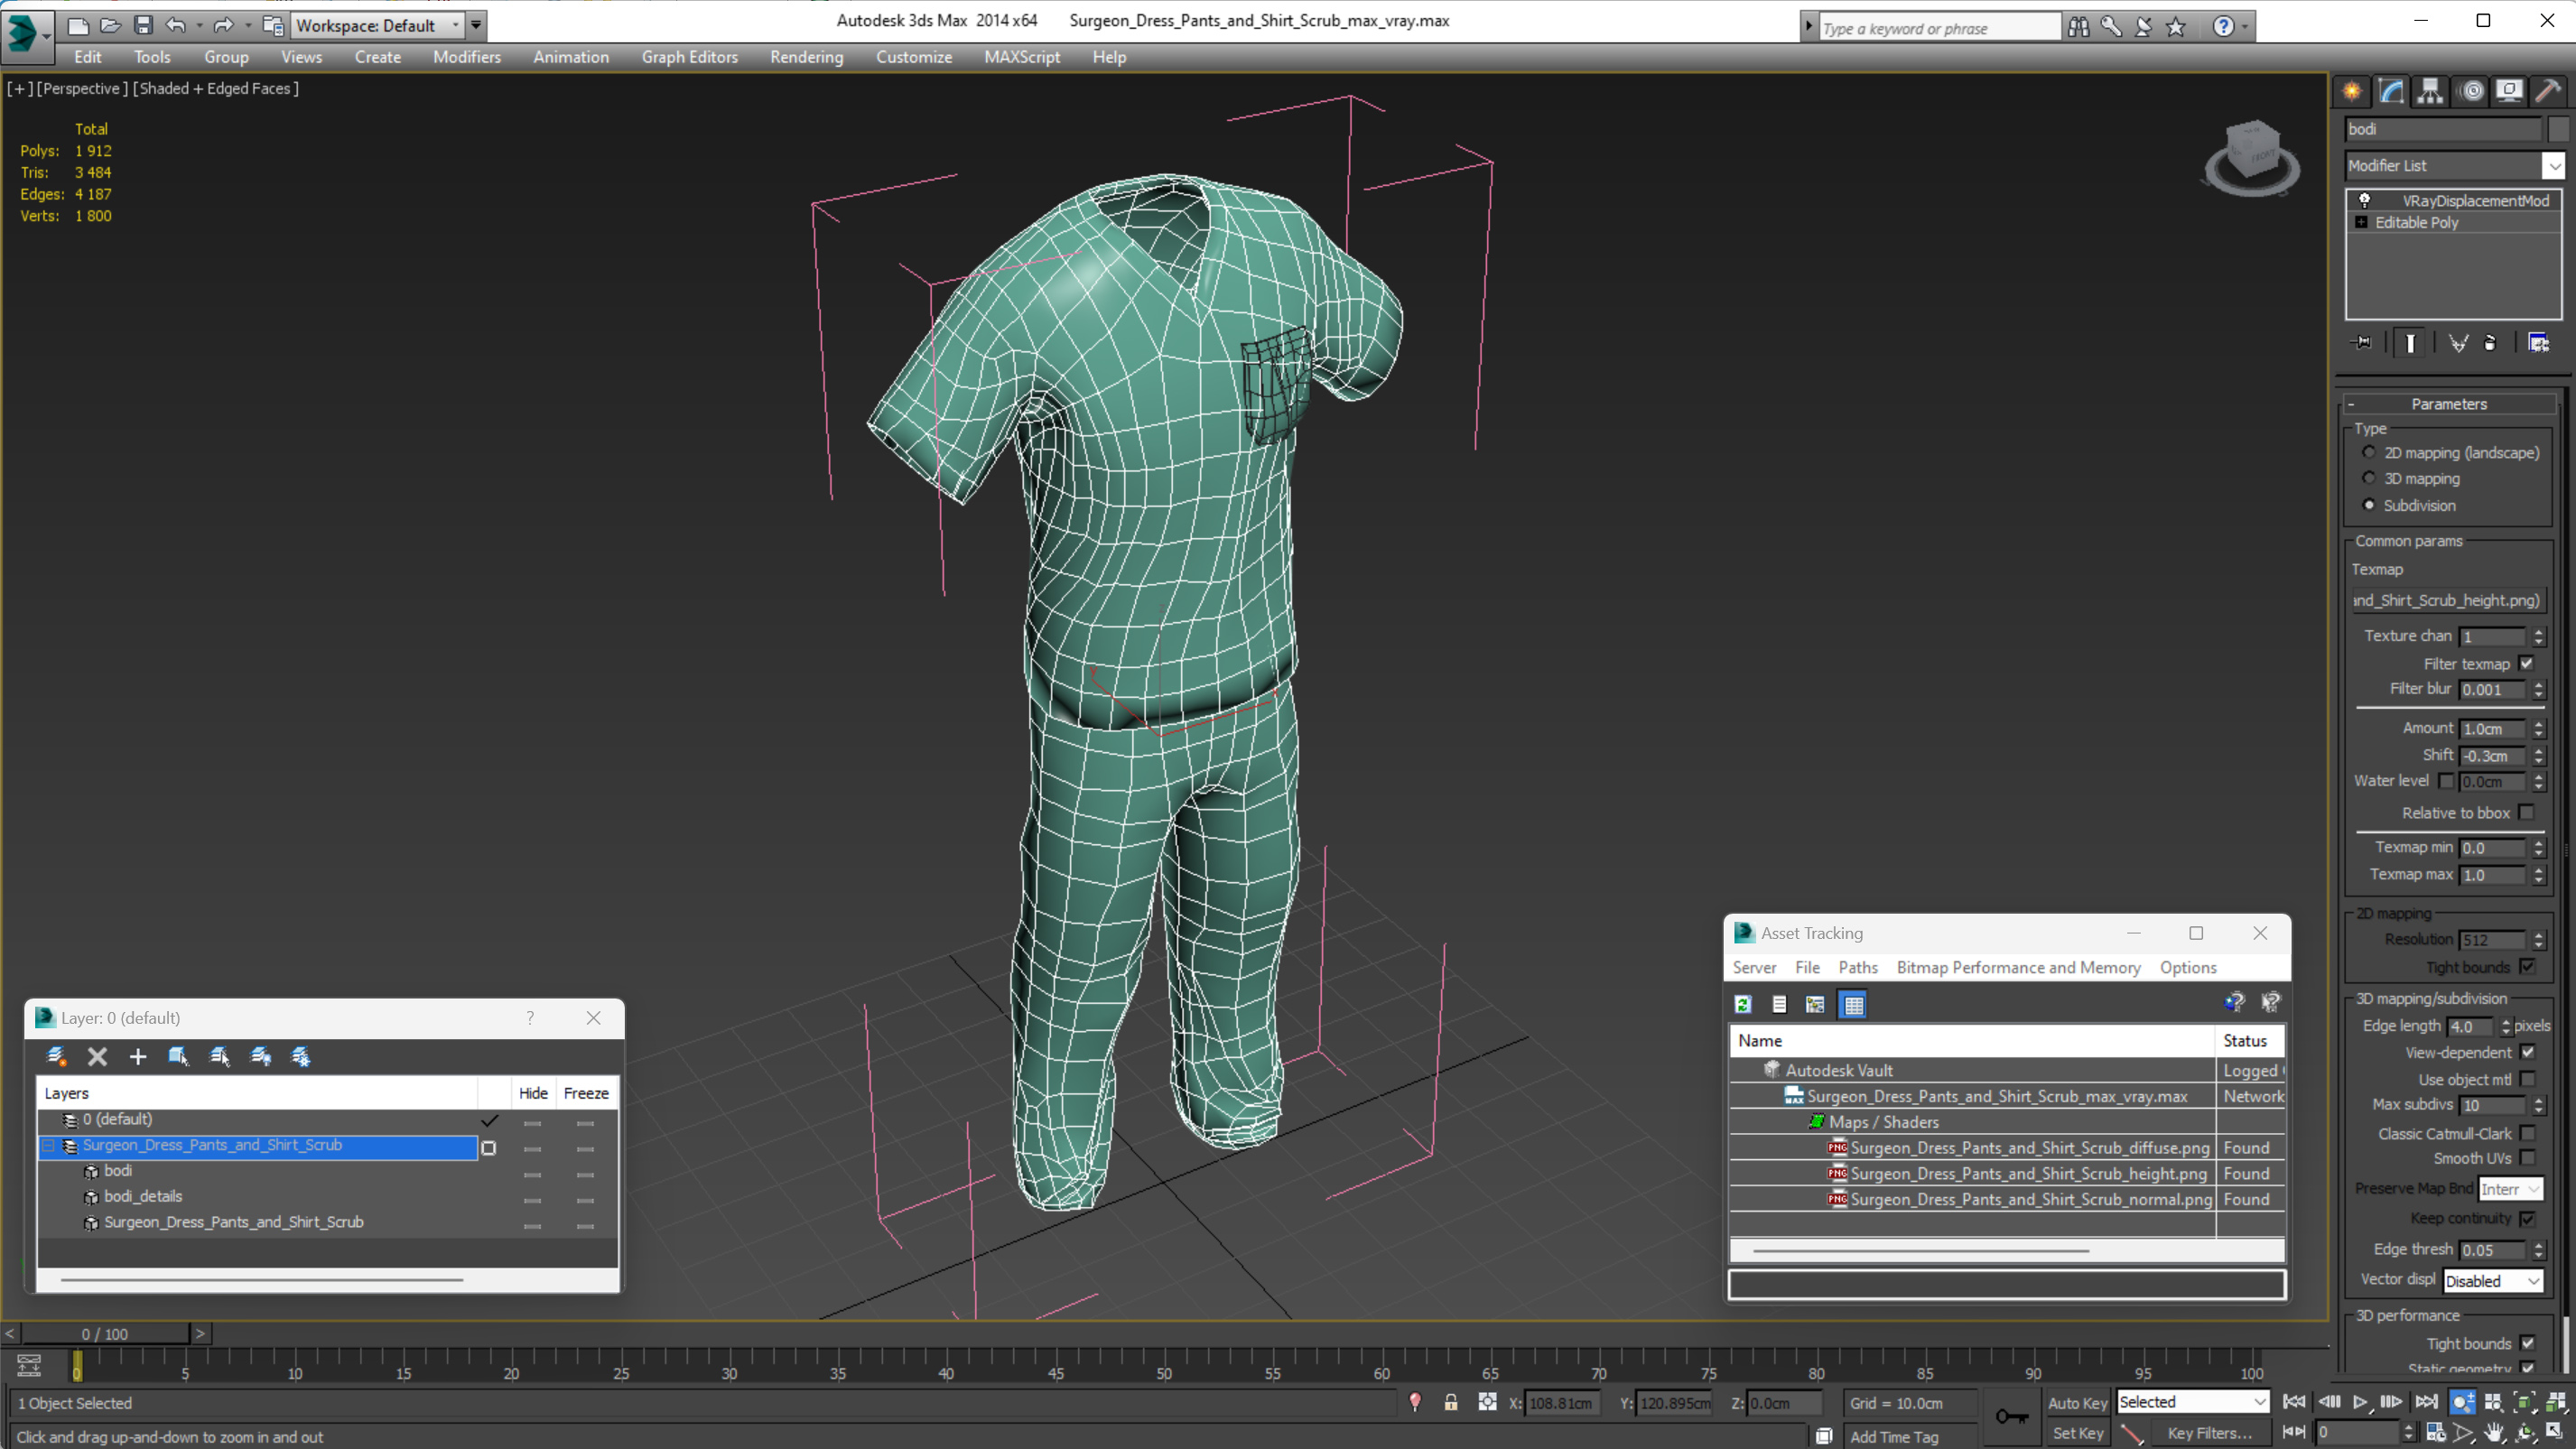Click the Redo button in main toolbar

coord(221,24)
